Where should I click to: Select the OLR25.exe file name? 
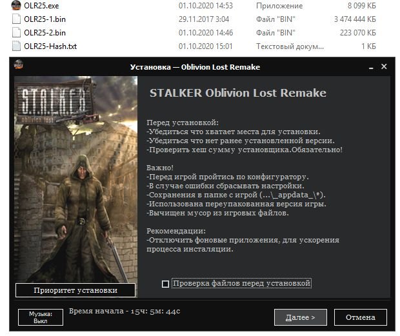(41, 6)
